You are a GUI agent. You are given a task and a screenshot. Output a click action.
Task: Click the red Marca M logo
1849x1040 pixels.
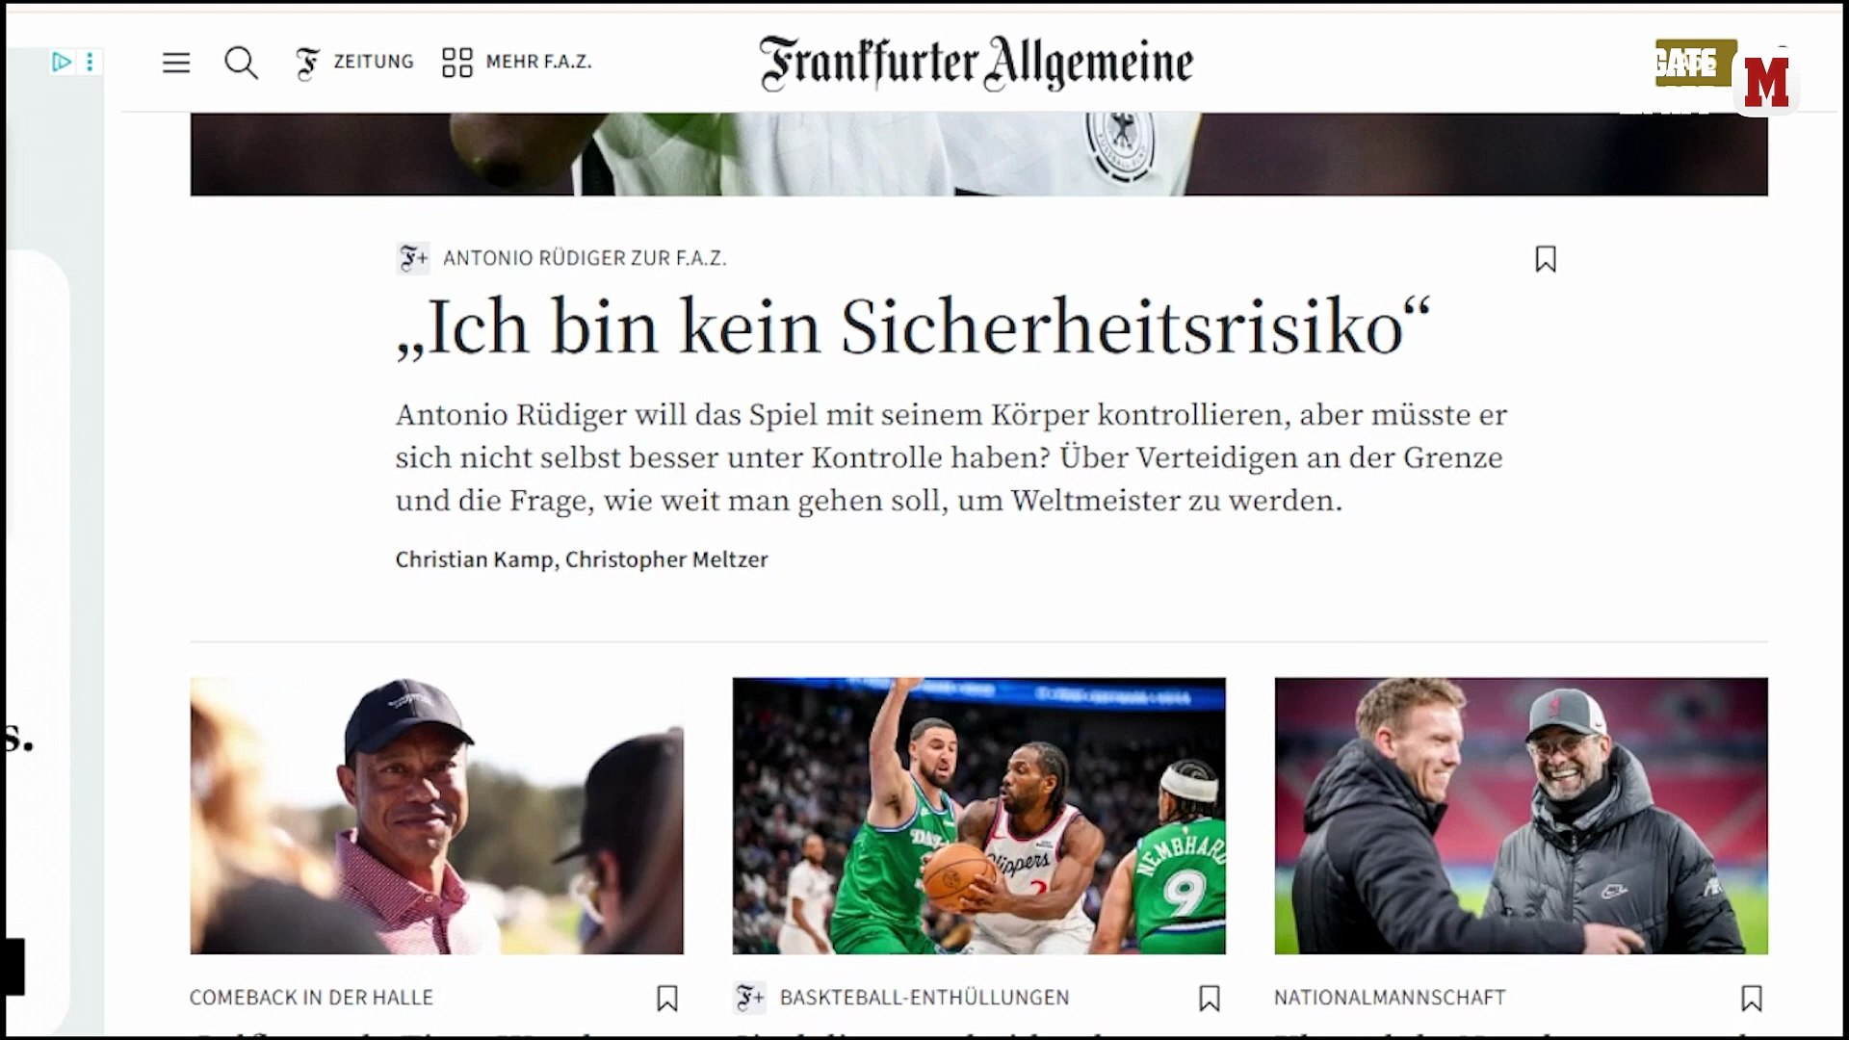[1766, 83]
